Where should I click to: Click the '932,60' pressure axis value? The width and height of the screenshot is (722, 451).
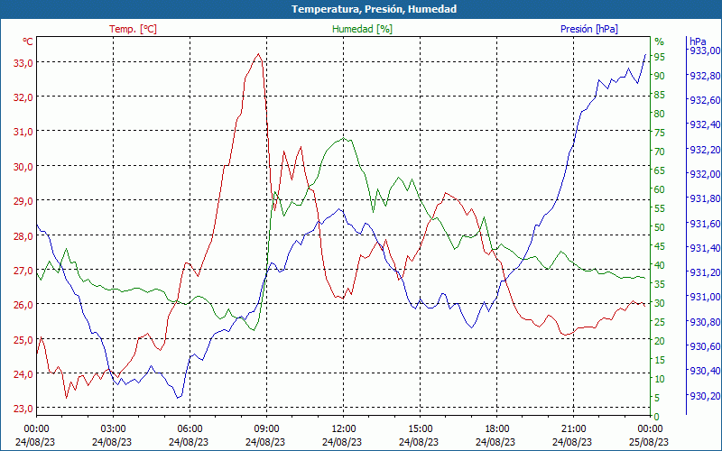[704, 100]
